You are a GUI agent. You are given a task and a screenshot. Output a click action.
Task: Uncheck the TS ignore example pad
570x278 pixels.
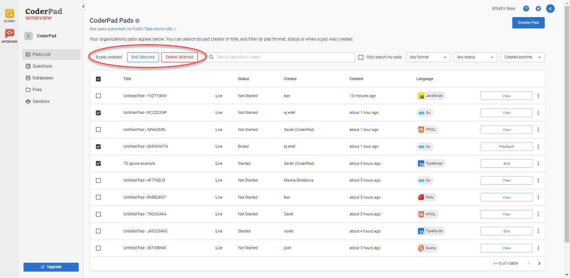pos(98,163)
